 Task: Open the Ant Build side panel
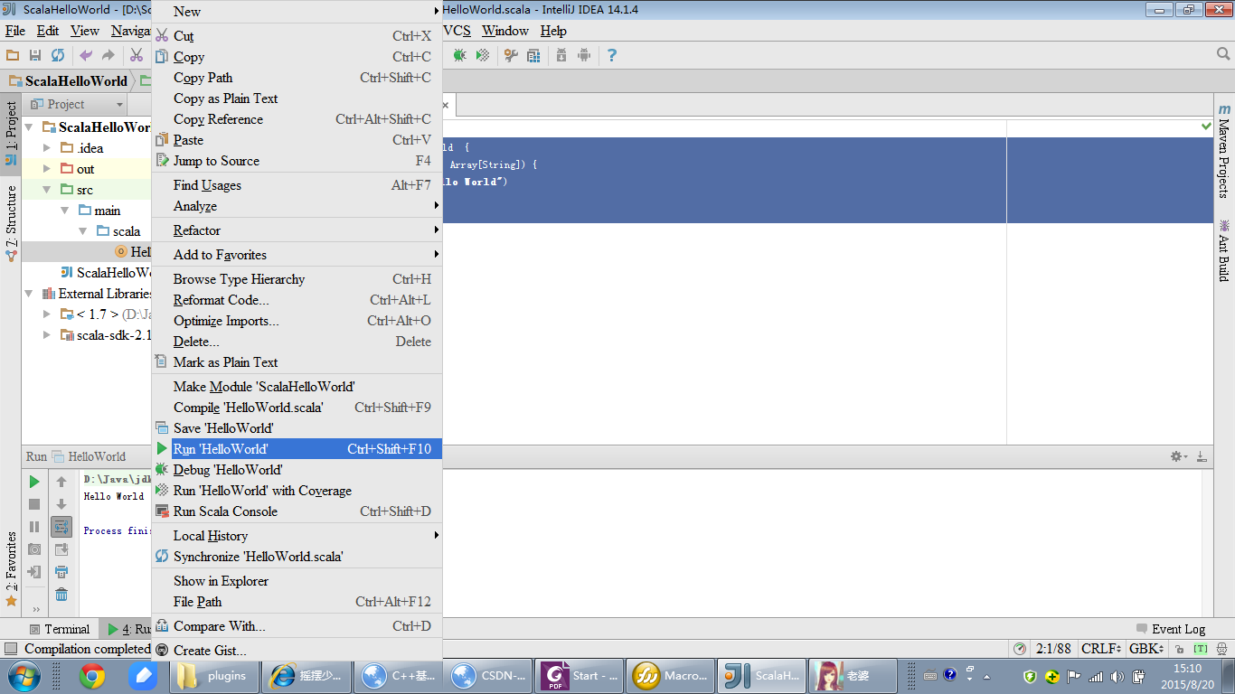[x=1224, y=249]
